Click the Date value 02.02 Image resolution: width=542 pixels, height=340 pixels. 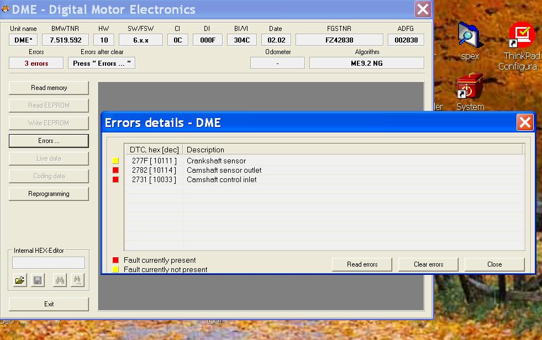[276, 40]
